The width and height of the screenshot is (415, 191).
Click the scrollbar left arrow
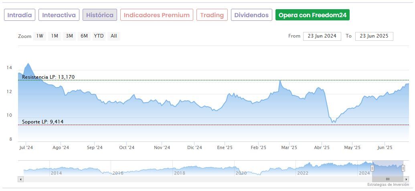tap(20, 179)
